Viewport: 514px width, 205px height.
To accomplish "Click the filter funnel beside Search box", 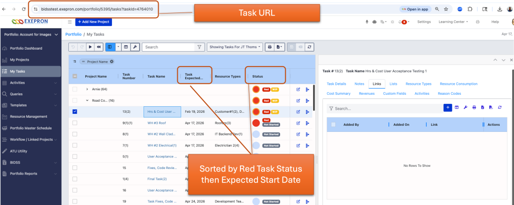I will 199,47.
